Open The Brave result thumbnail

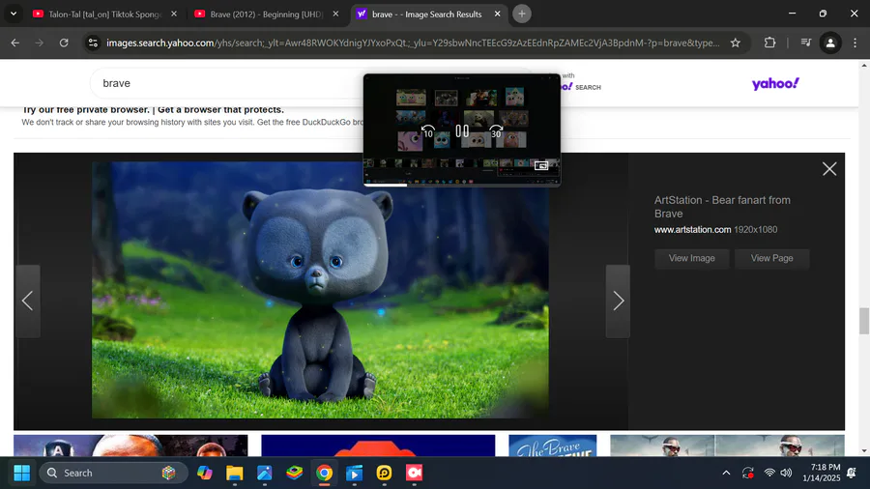coord(553,446)
